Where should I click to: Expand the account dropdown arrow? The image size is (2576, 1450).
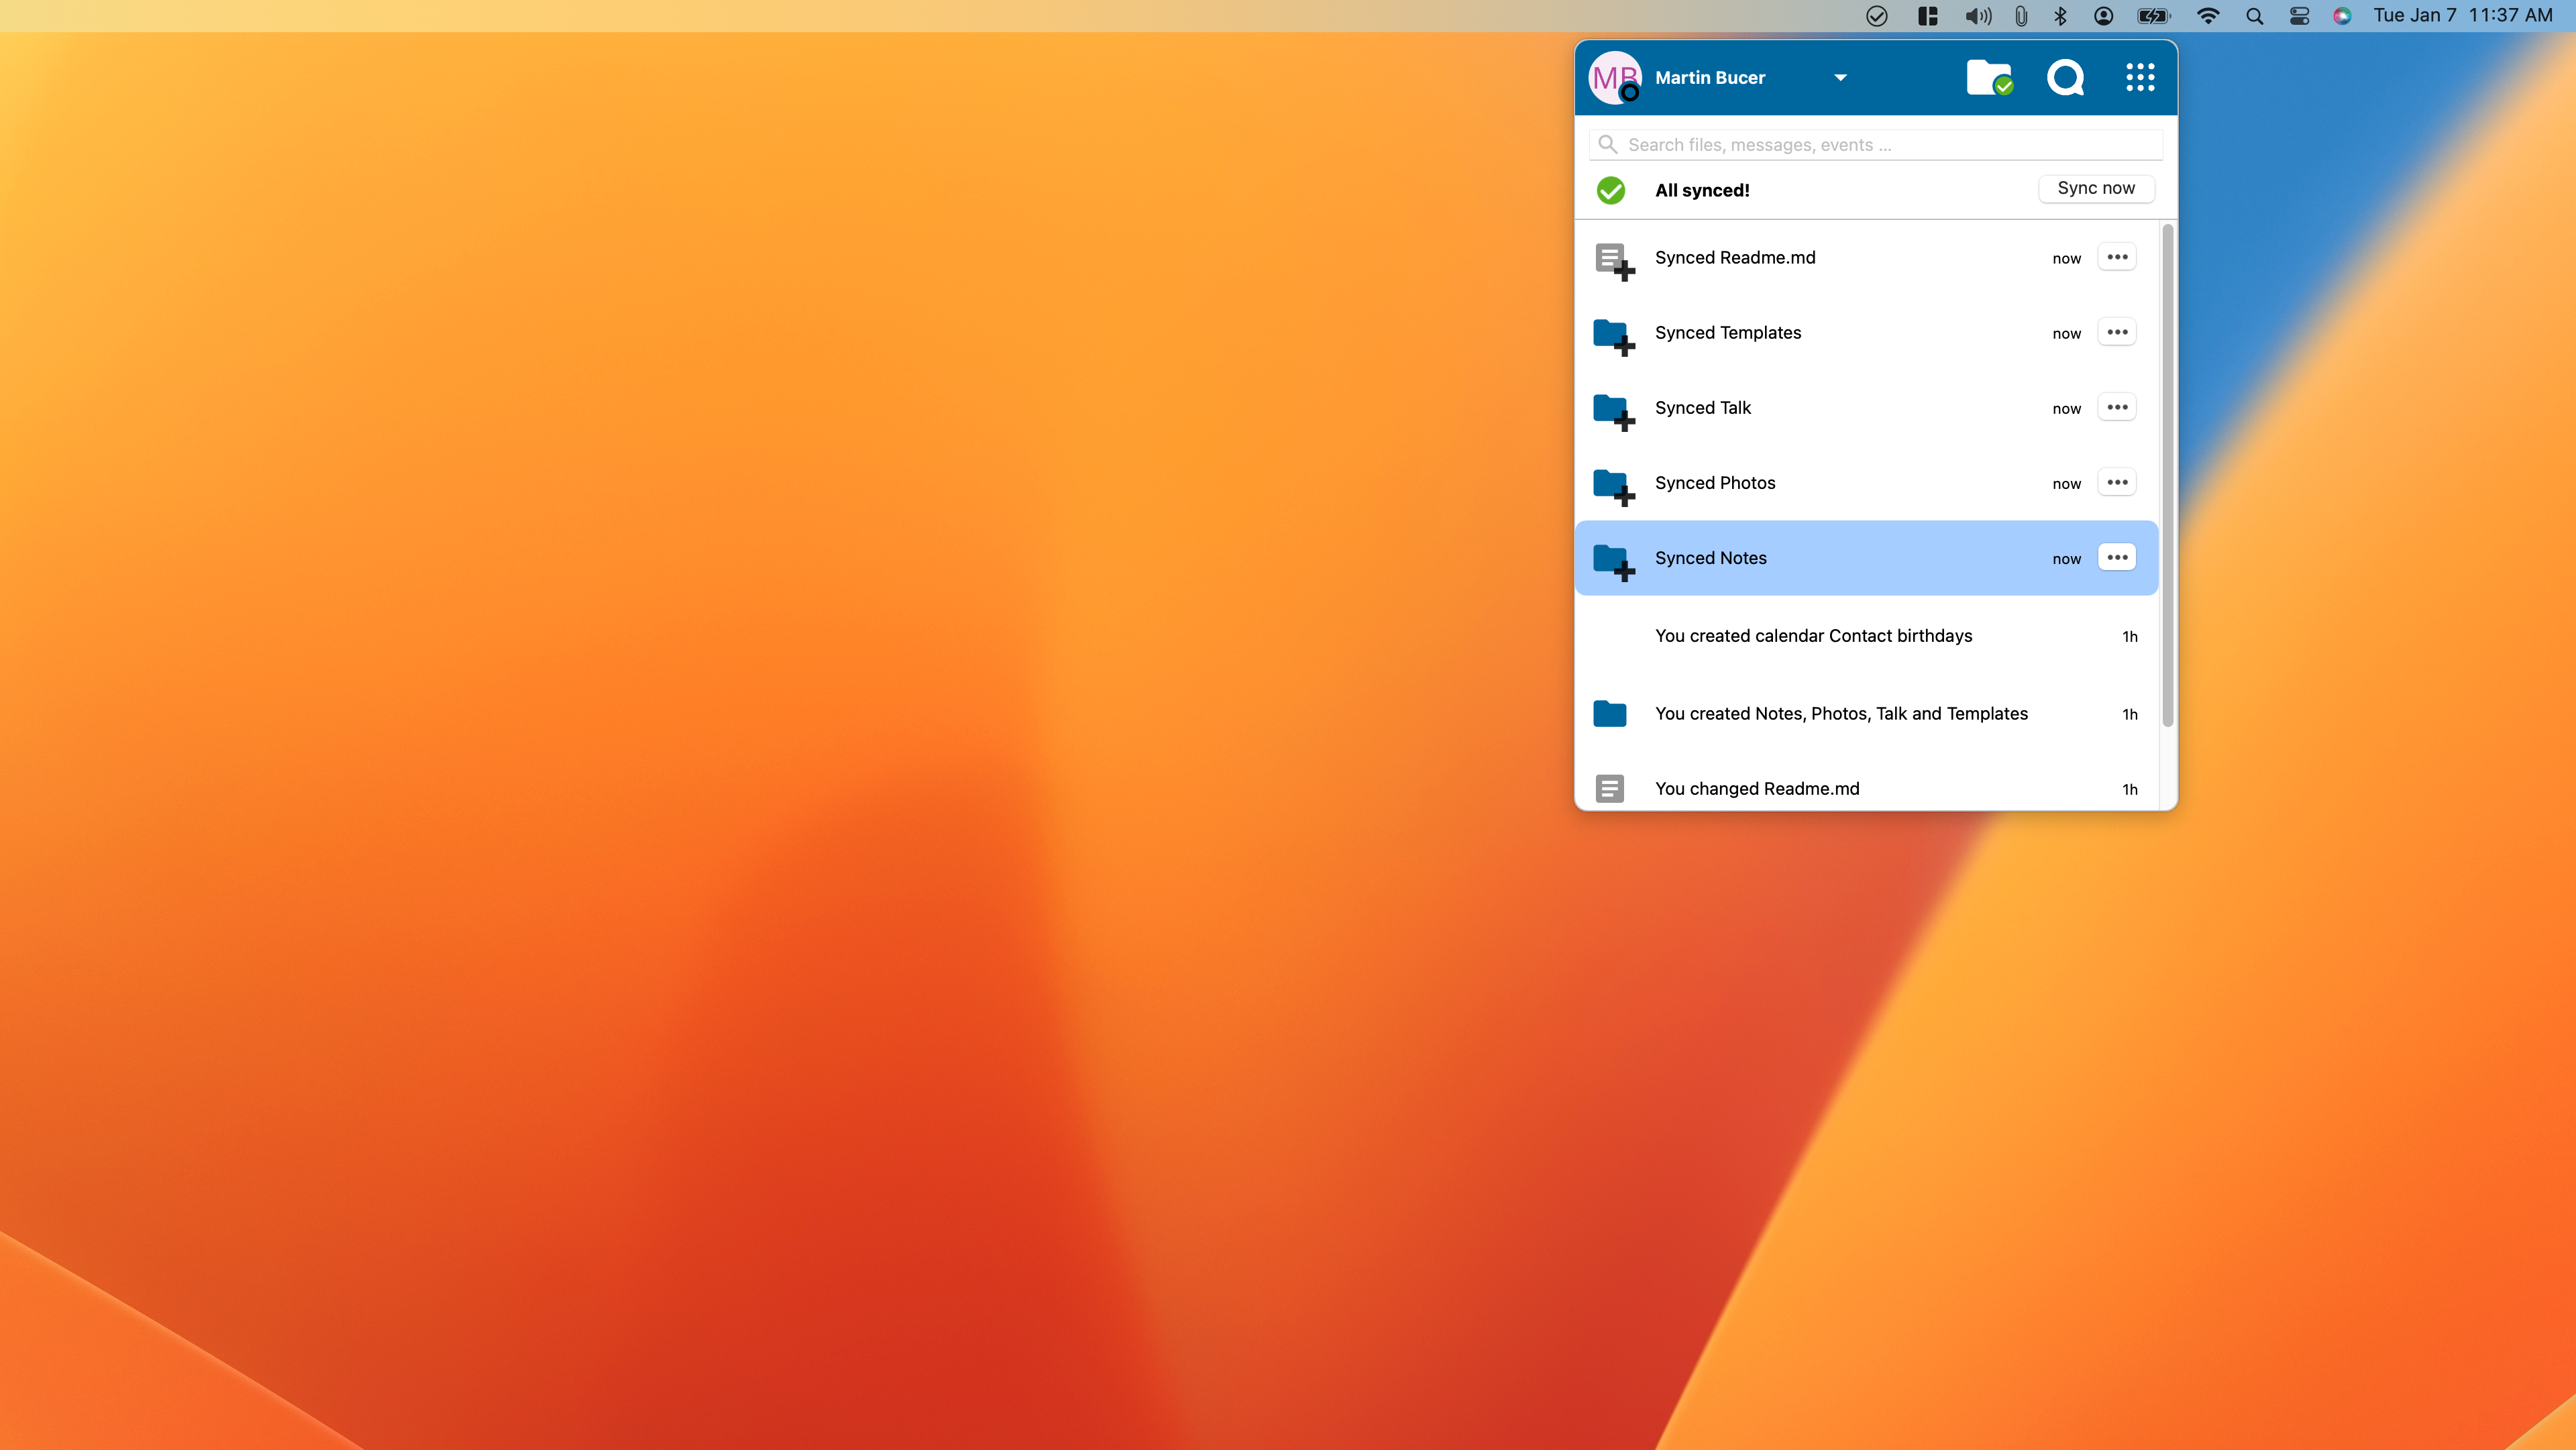point(1840,78)
